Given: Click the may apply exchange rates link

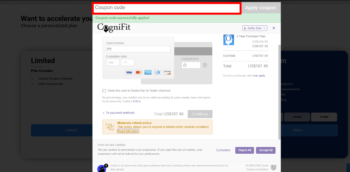Looking at the screenshot, I should coord(259,76).
